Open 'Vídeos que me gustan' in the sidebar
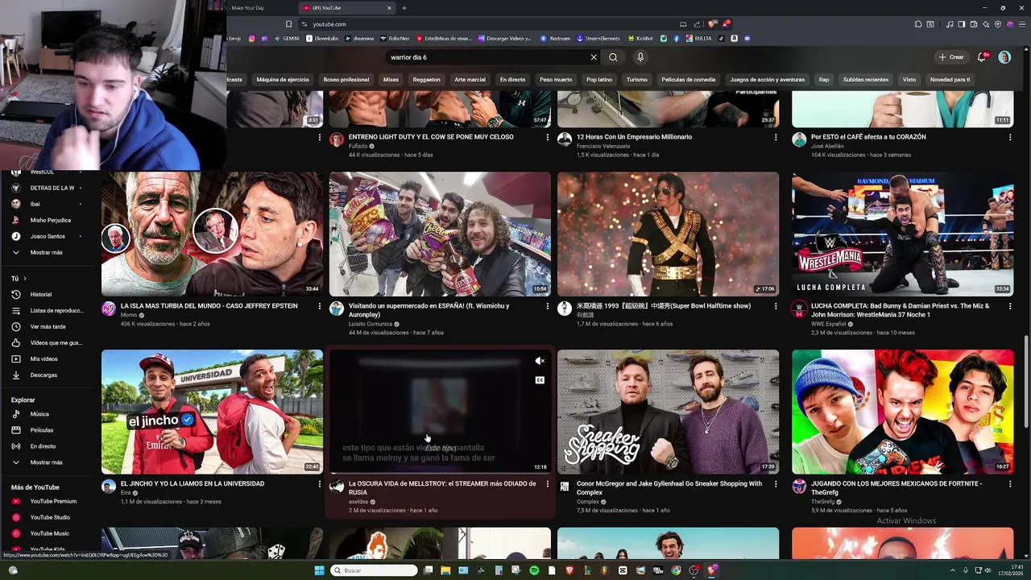Viewport: 1031px width, 580px height. [x=47, y=343]
